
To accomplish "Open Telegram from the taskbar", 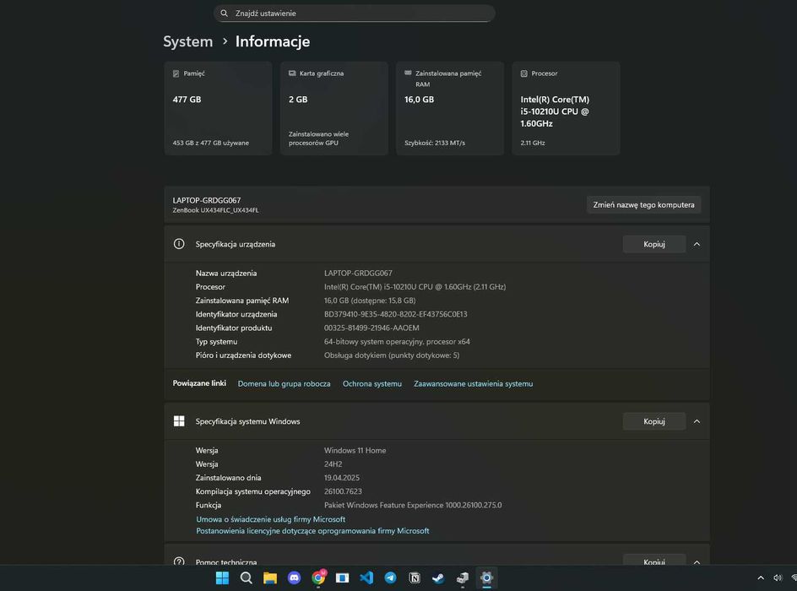I will [x=390, y=577].
